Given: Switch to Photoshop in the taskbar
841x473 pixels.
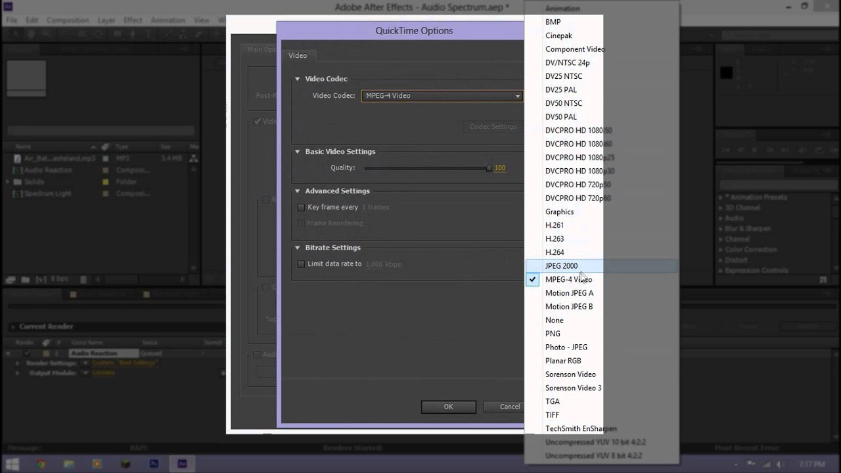Looking at the screenshot, I should tap(154, 464).
